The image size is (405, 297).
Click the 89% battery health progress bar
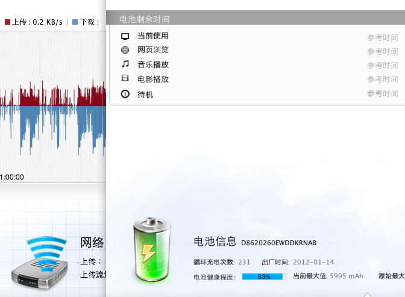(265, 277)
